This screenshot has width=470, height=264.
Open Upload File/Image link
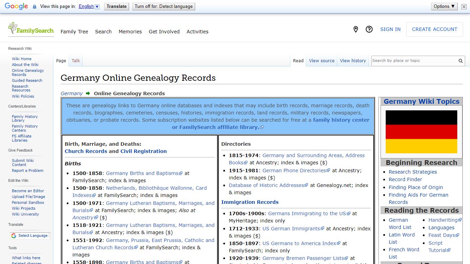(x=29, y=197)
